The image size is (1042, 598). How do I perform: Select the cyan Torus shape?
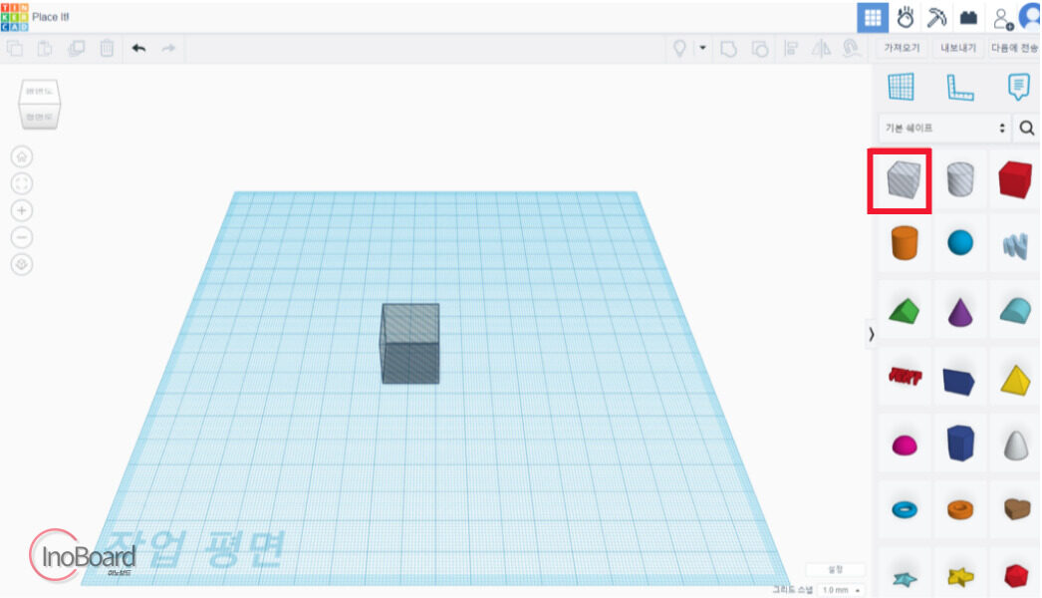905,510
